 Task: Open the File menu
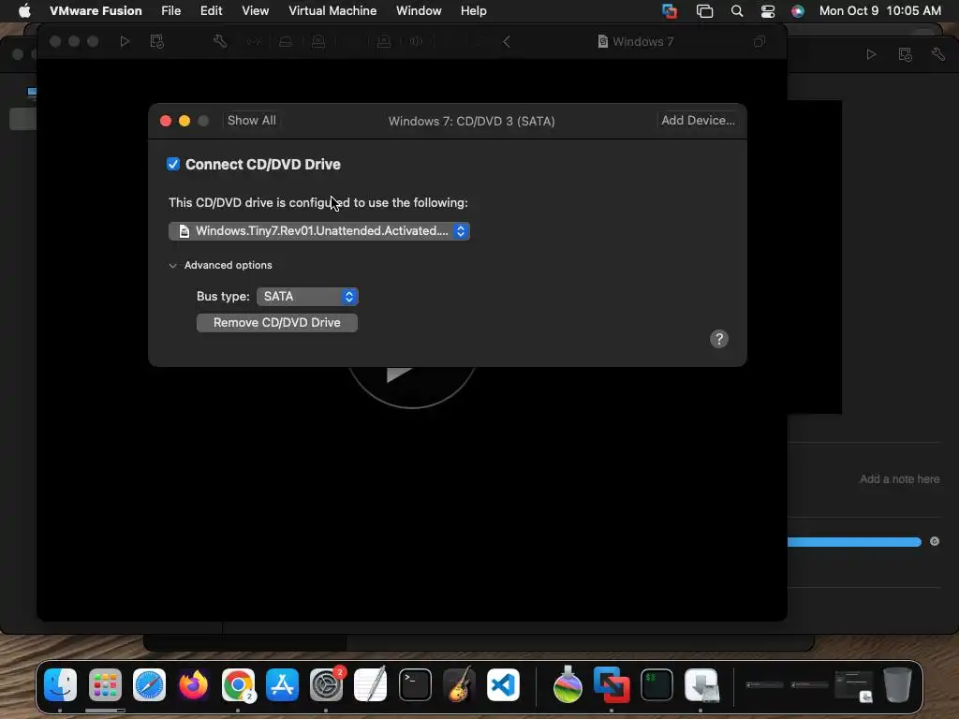pos(170,11)
